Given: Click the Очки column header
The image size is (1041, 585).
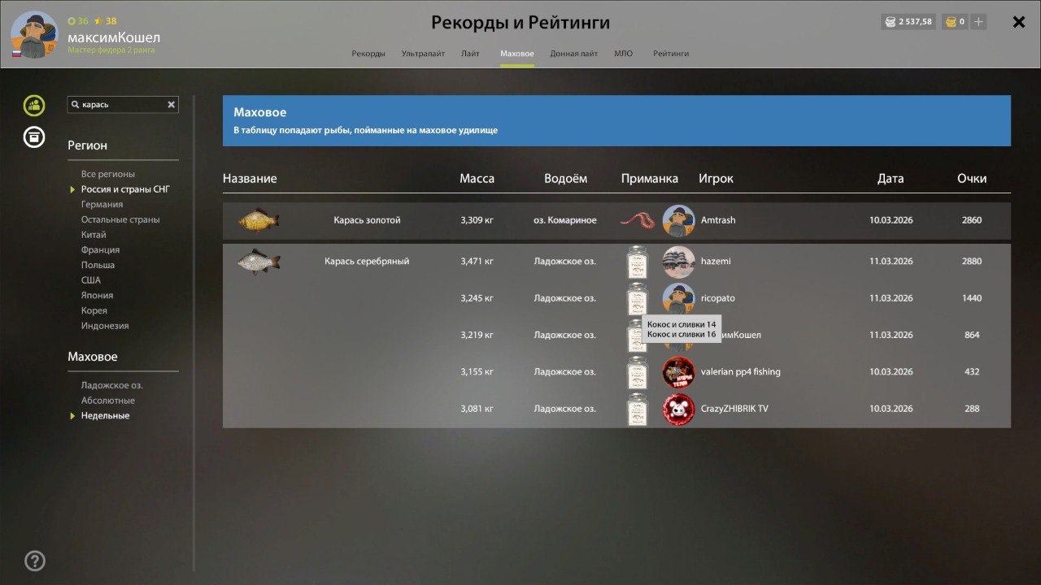Looking at the screenshot, I should [972, 179].
